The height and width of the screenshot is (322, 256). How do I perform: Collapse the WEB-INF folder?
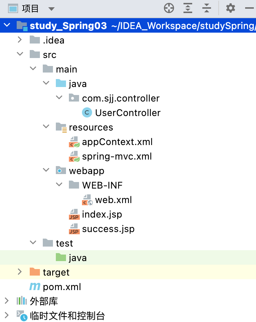pyautogui.click(x=59, y=185)
